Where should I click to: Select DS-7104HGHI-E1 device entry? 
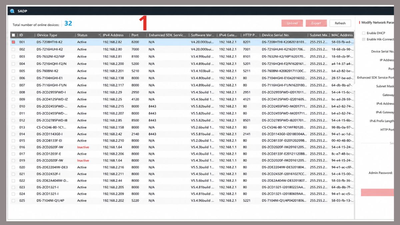182,78
